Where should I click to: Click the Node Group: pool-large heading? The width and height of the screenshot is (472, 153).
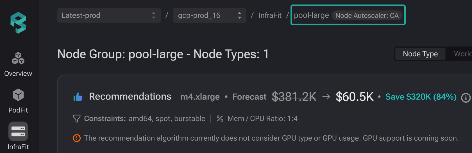tap(163, 54)
